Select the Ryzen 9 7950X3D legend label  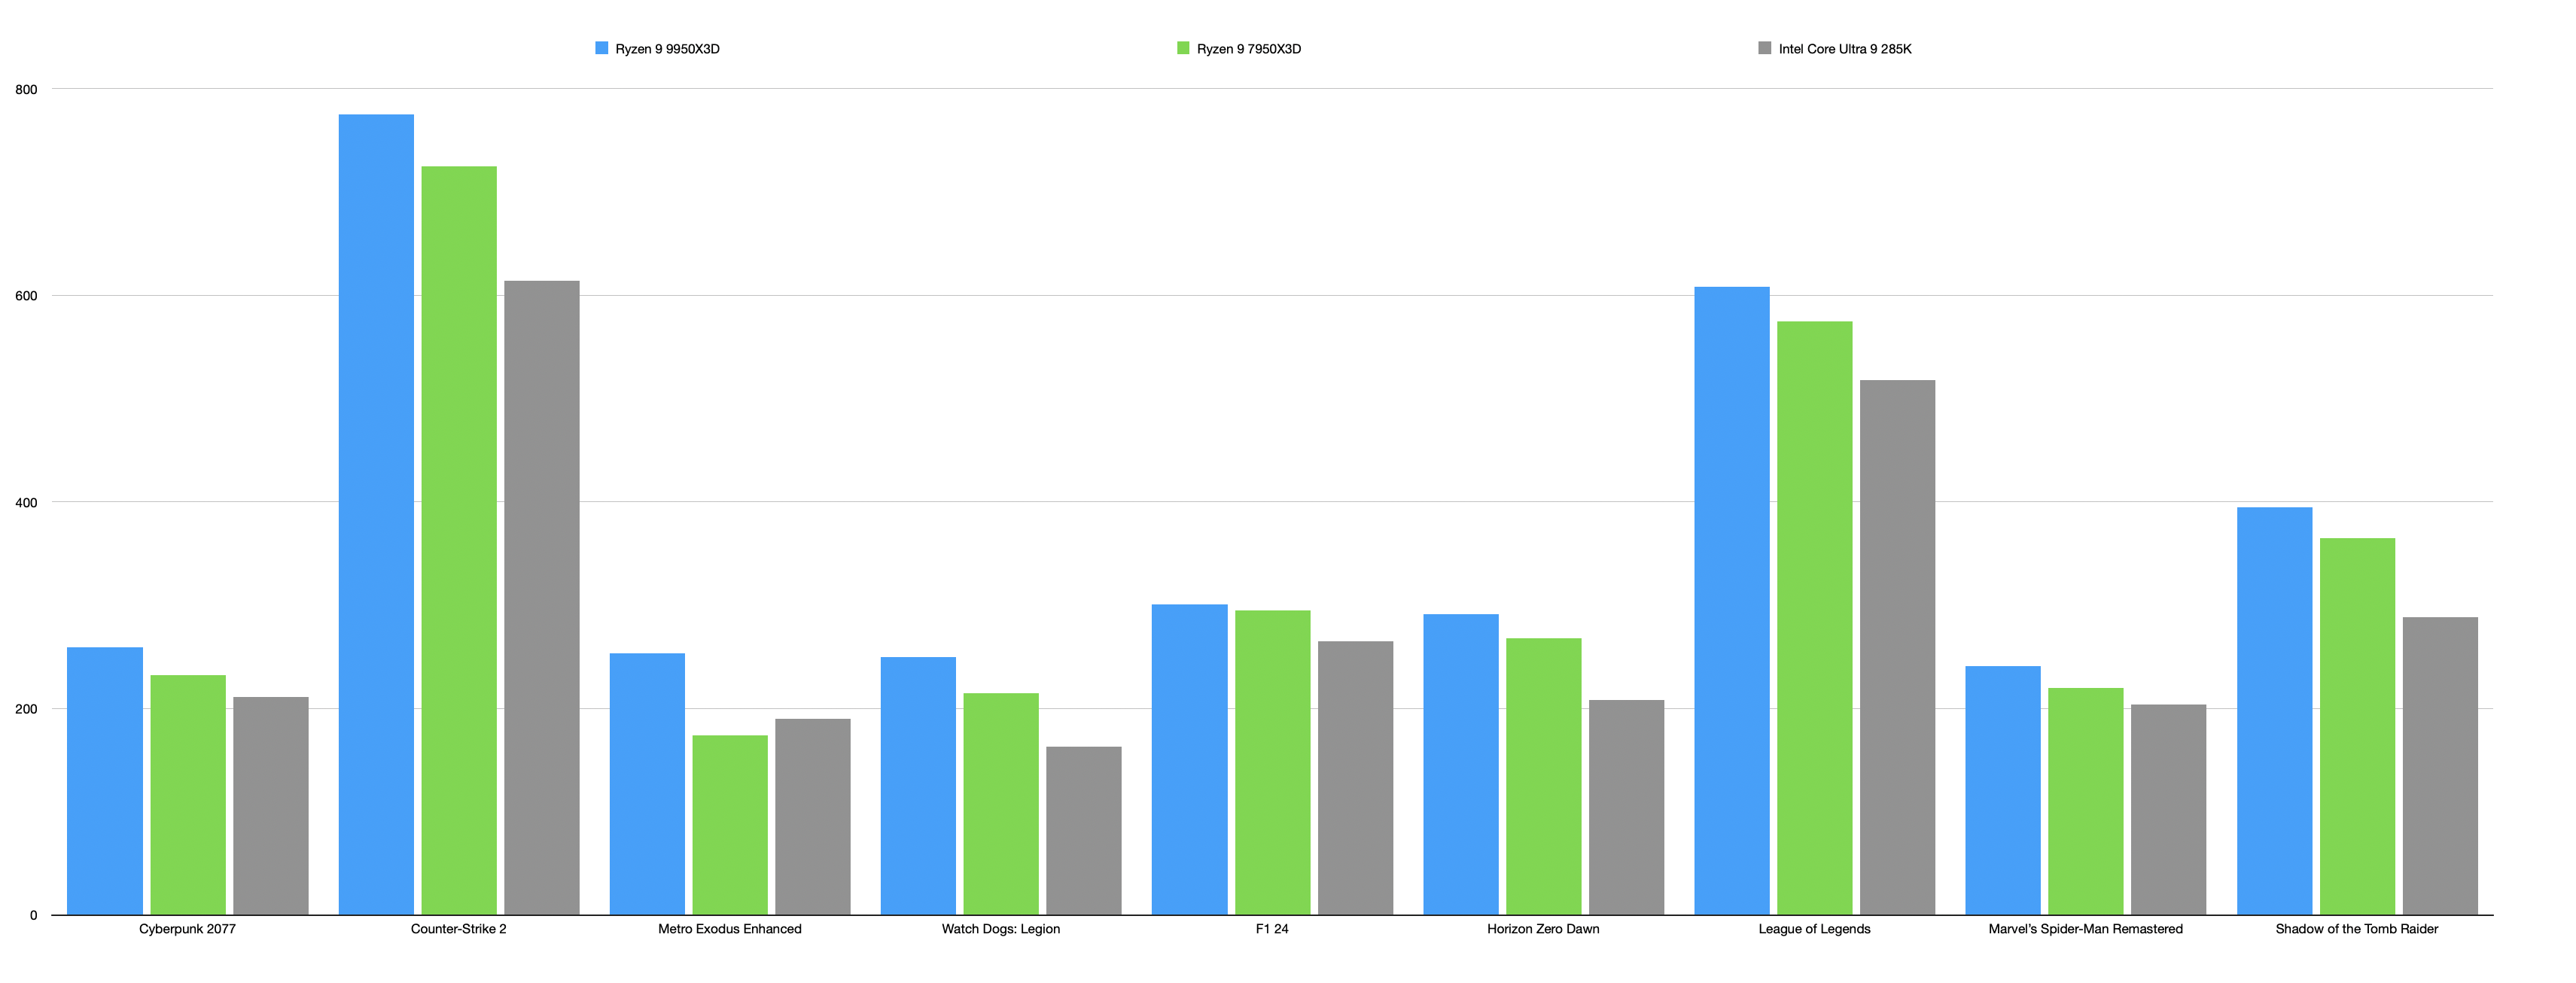[1248, 49]
